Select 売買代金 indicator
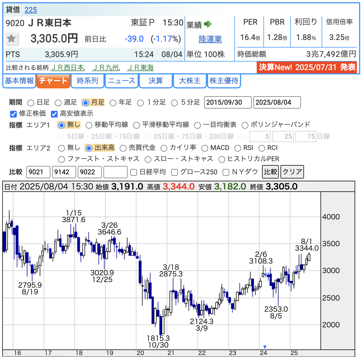This screenshot has width=363, height=357. point(123,148)
